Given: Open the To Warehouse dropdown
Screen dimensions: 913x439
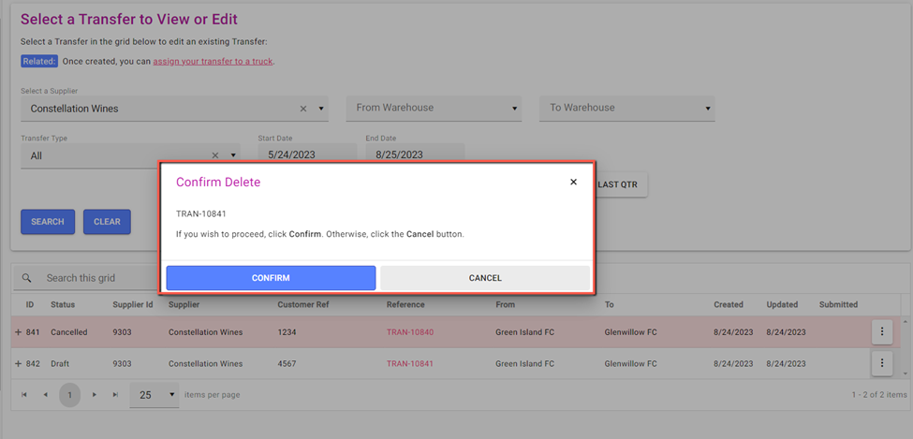Looking at the screenshot, I should click(627, 109).
